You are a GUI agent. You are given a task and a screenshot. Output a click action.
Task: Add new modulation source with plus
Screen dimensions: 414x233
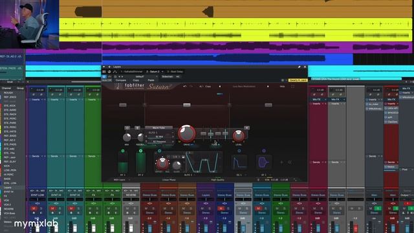coord(281,162)
